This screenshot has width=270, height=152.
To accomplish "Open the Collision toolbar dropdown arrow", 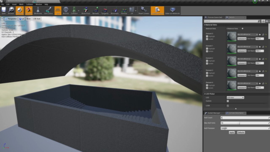I will (79, 11).
